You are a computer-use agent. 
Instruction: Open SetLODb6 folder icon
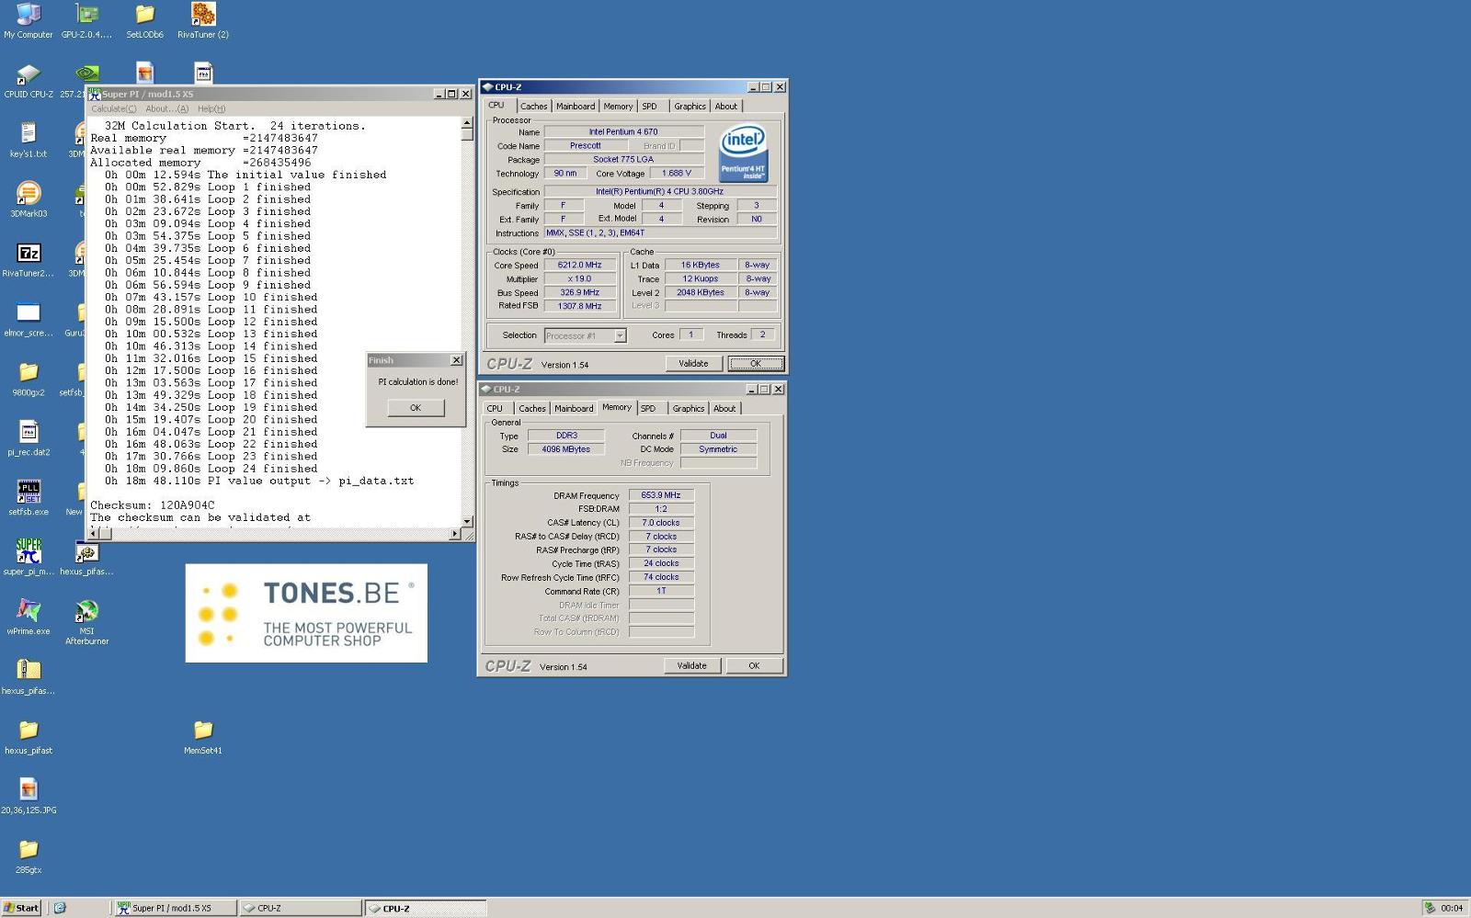[144, 20]
